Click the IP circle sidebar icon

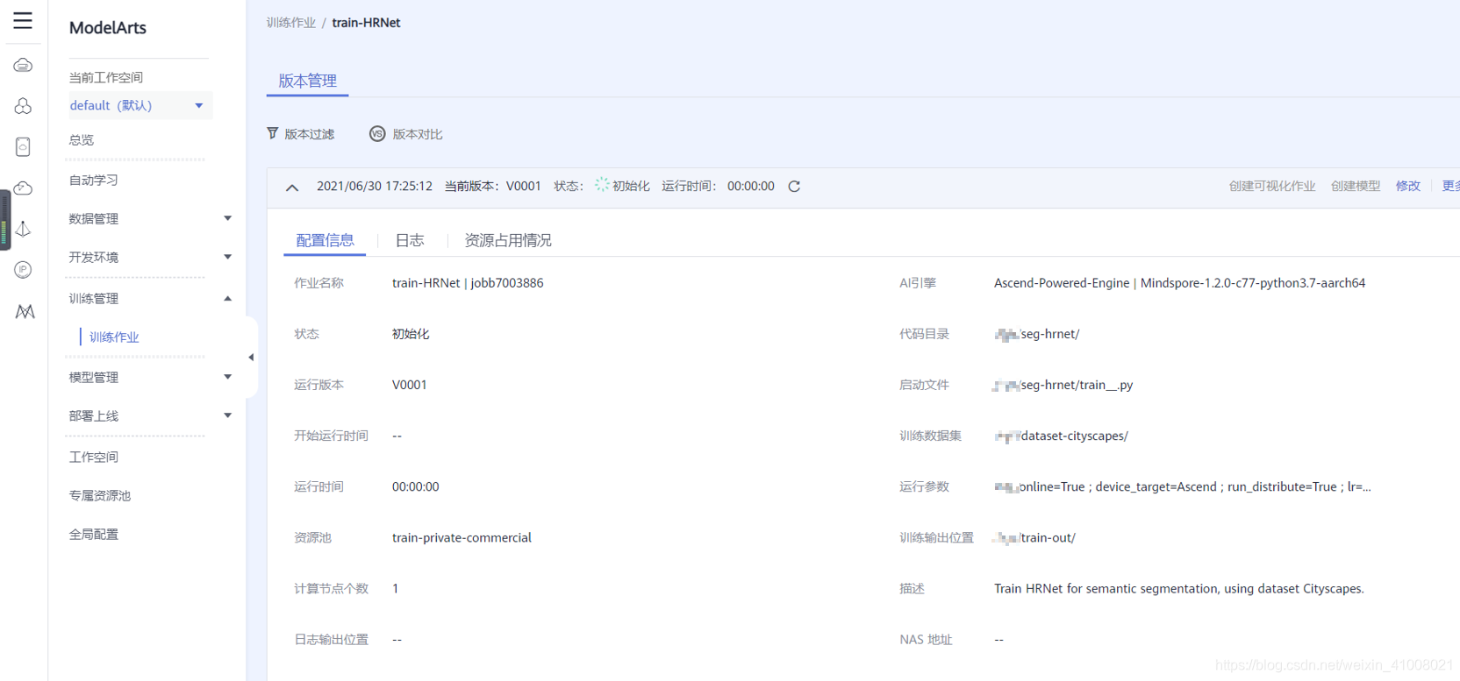pyautogui.click(x=24, y=270)
